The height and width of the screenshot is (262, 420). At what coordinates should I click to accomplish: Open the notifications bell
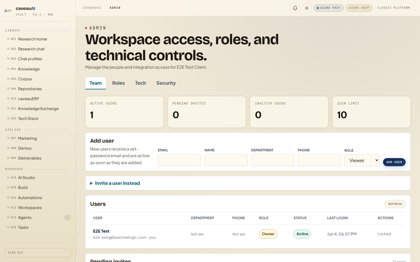[x=295, y=8]
